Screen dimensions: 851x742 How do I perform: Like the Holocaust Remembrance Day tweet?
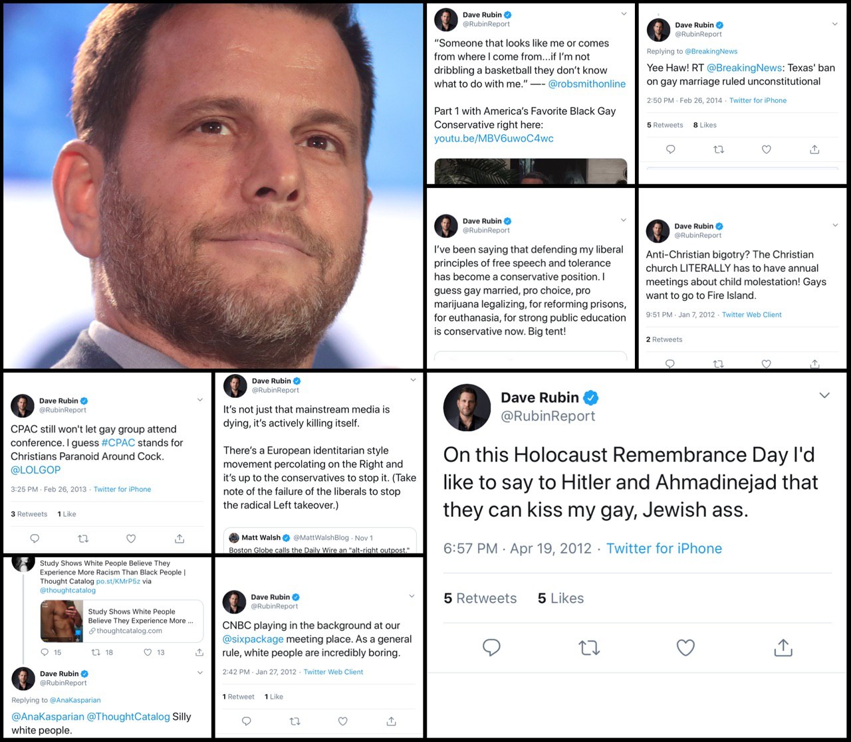click(x=685, y=647)
